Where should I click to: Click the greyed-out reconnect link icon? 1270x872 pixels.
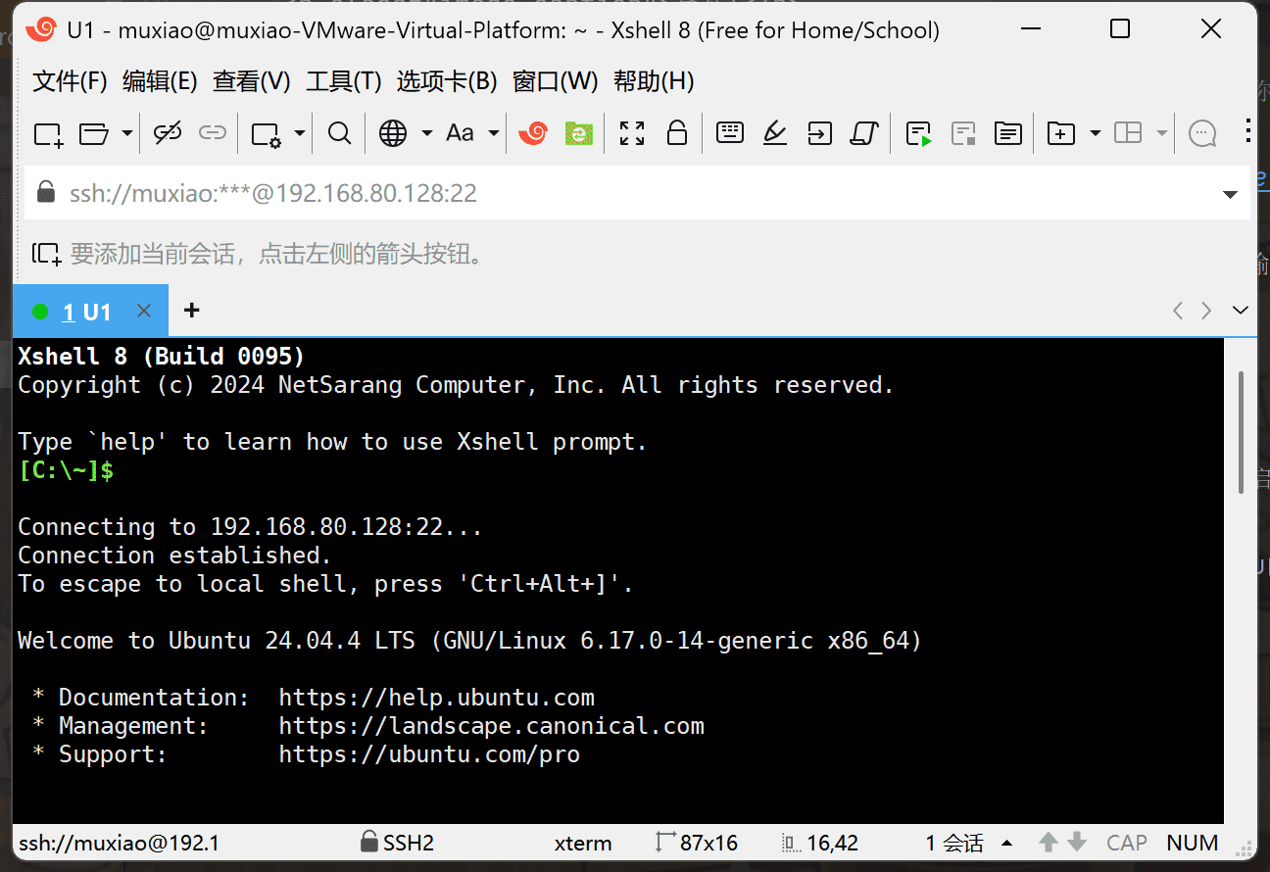(x=213, y=133)
